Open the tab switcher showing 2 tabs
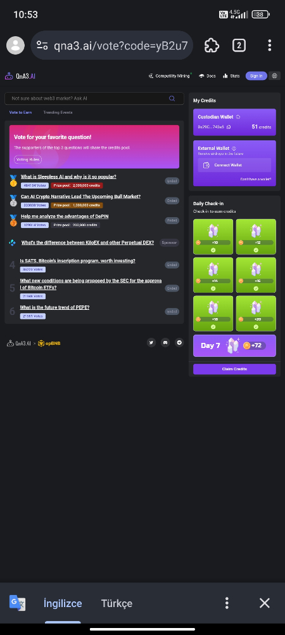Viewport: 285px width, 635px height. point(239,45)
